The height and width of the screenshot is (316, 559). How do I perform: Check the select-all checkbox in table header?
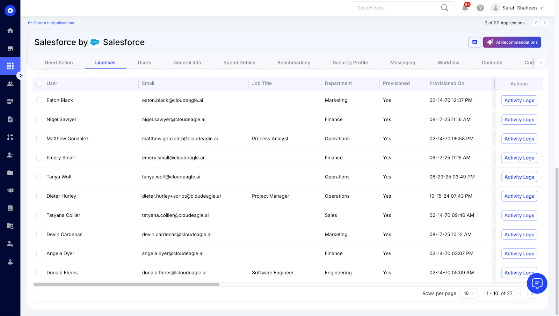[x=39, y=83]
